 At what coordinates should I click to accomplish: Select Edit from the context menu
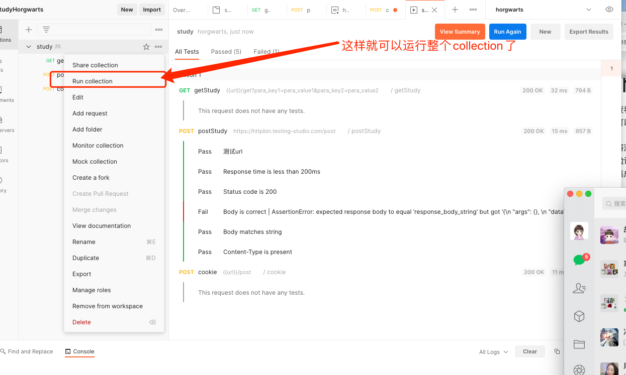(78, 97)
